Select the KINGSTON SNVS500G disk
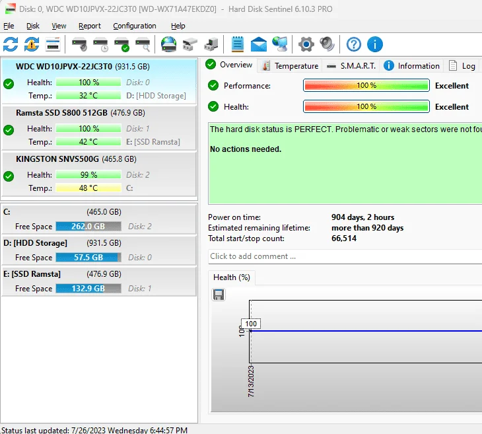Screen dimensions: 482x434 [x=99, y=174]
